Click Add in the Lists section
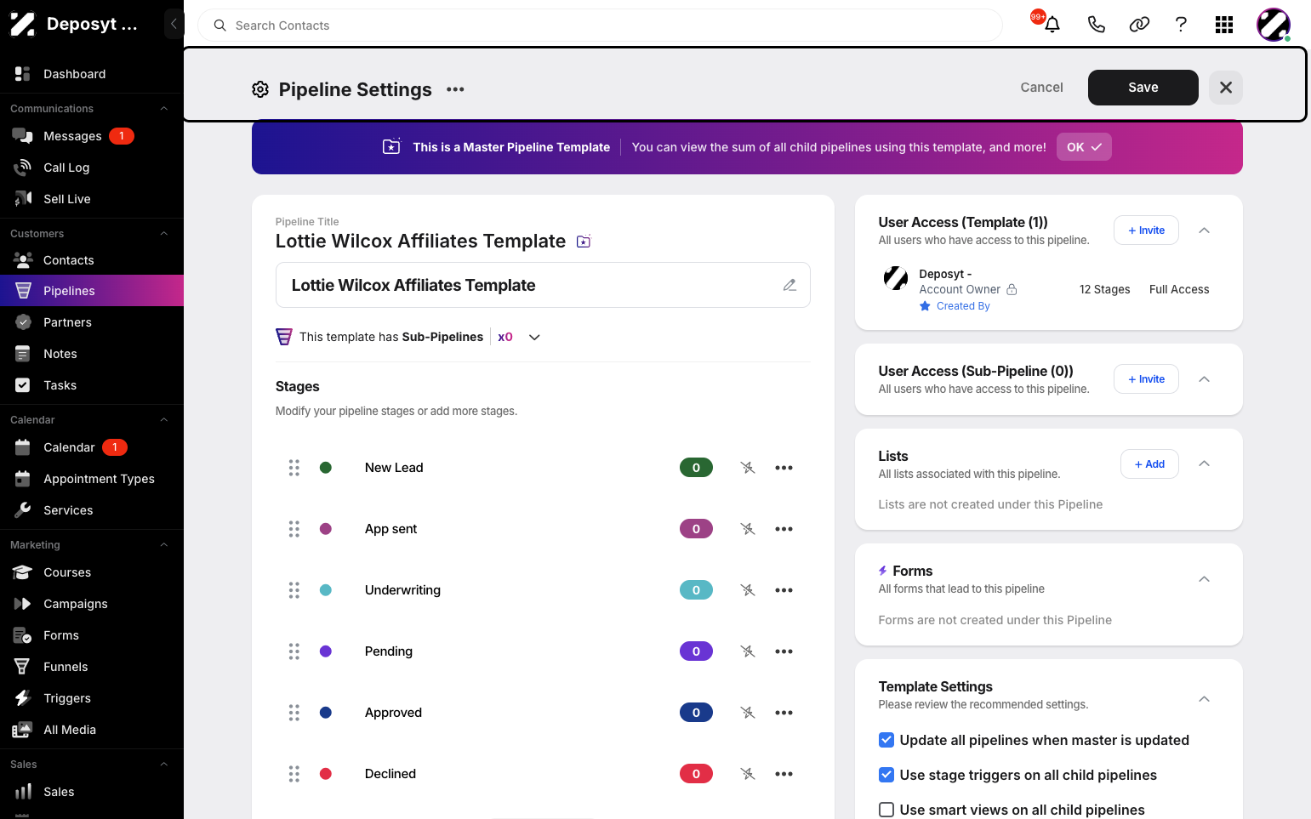Viewport: 1311px width, 819px height. (1149, 464)
